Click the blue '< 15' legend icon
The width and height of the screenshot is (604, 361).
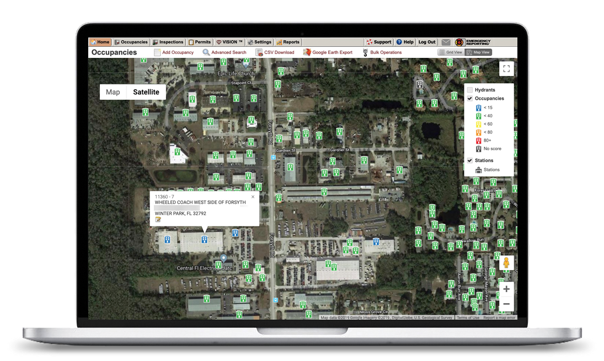(x=478, y=108)
